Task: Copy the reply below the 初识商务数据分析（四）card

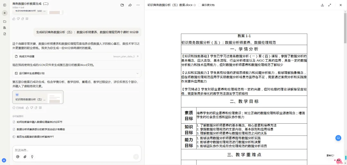Action: pos(22,19)
